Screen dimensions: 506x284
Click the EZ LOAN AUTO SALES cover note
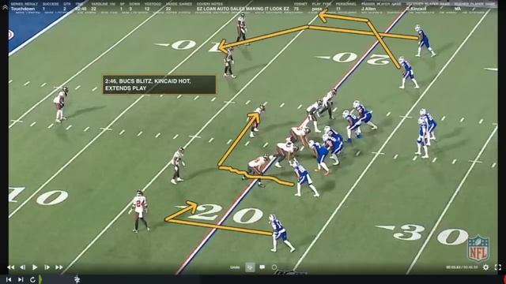pyautogui.click(x=243, y=9)
